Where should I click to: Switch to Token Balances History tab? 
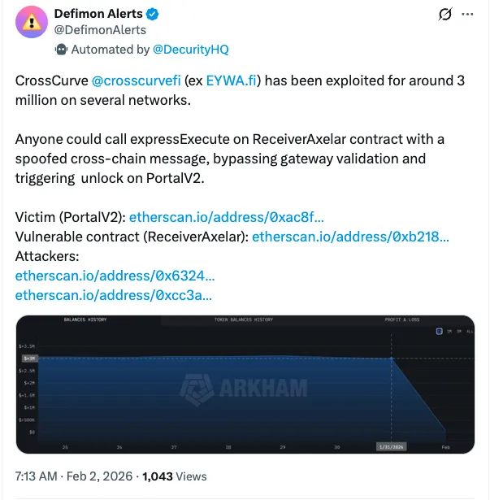click(x=244, y=320)
